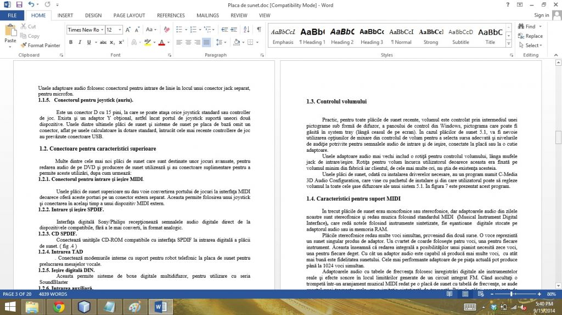Image resolution: width=562 pixels, height=315 pixels.
Task: Toggle Show/Hide paragraph marks
Action: (258, 30)
